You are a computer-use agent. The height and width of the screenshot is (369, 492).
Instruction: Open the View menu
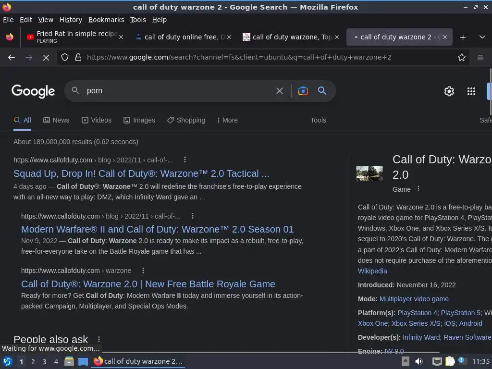46,20
